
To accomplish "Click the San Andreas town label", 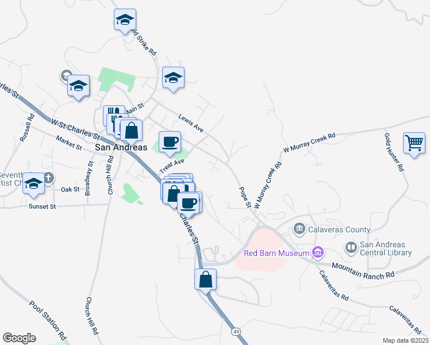I will (121, 147).
